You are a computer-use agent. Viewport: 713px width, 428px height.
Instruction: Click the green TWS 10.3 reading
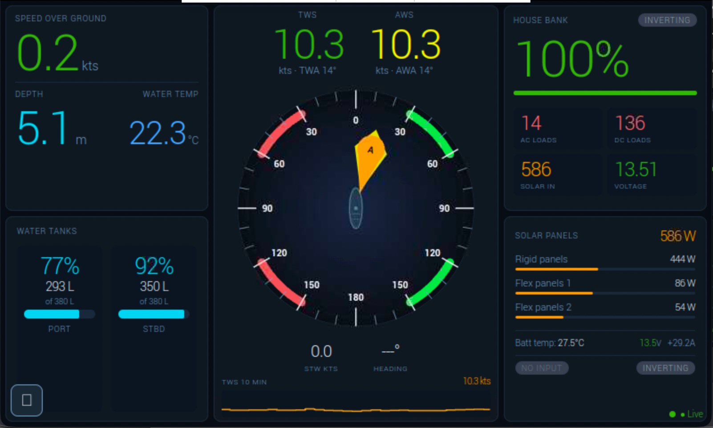(x=309, y=44)
